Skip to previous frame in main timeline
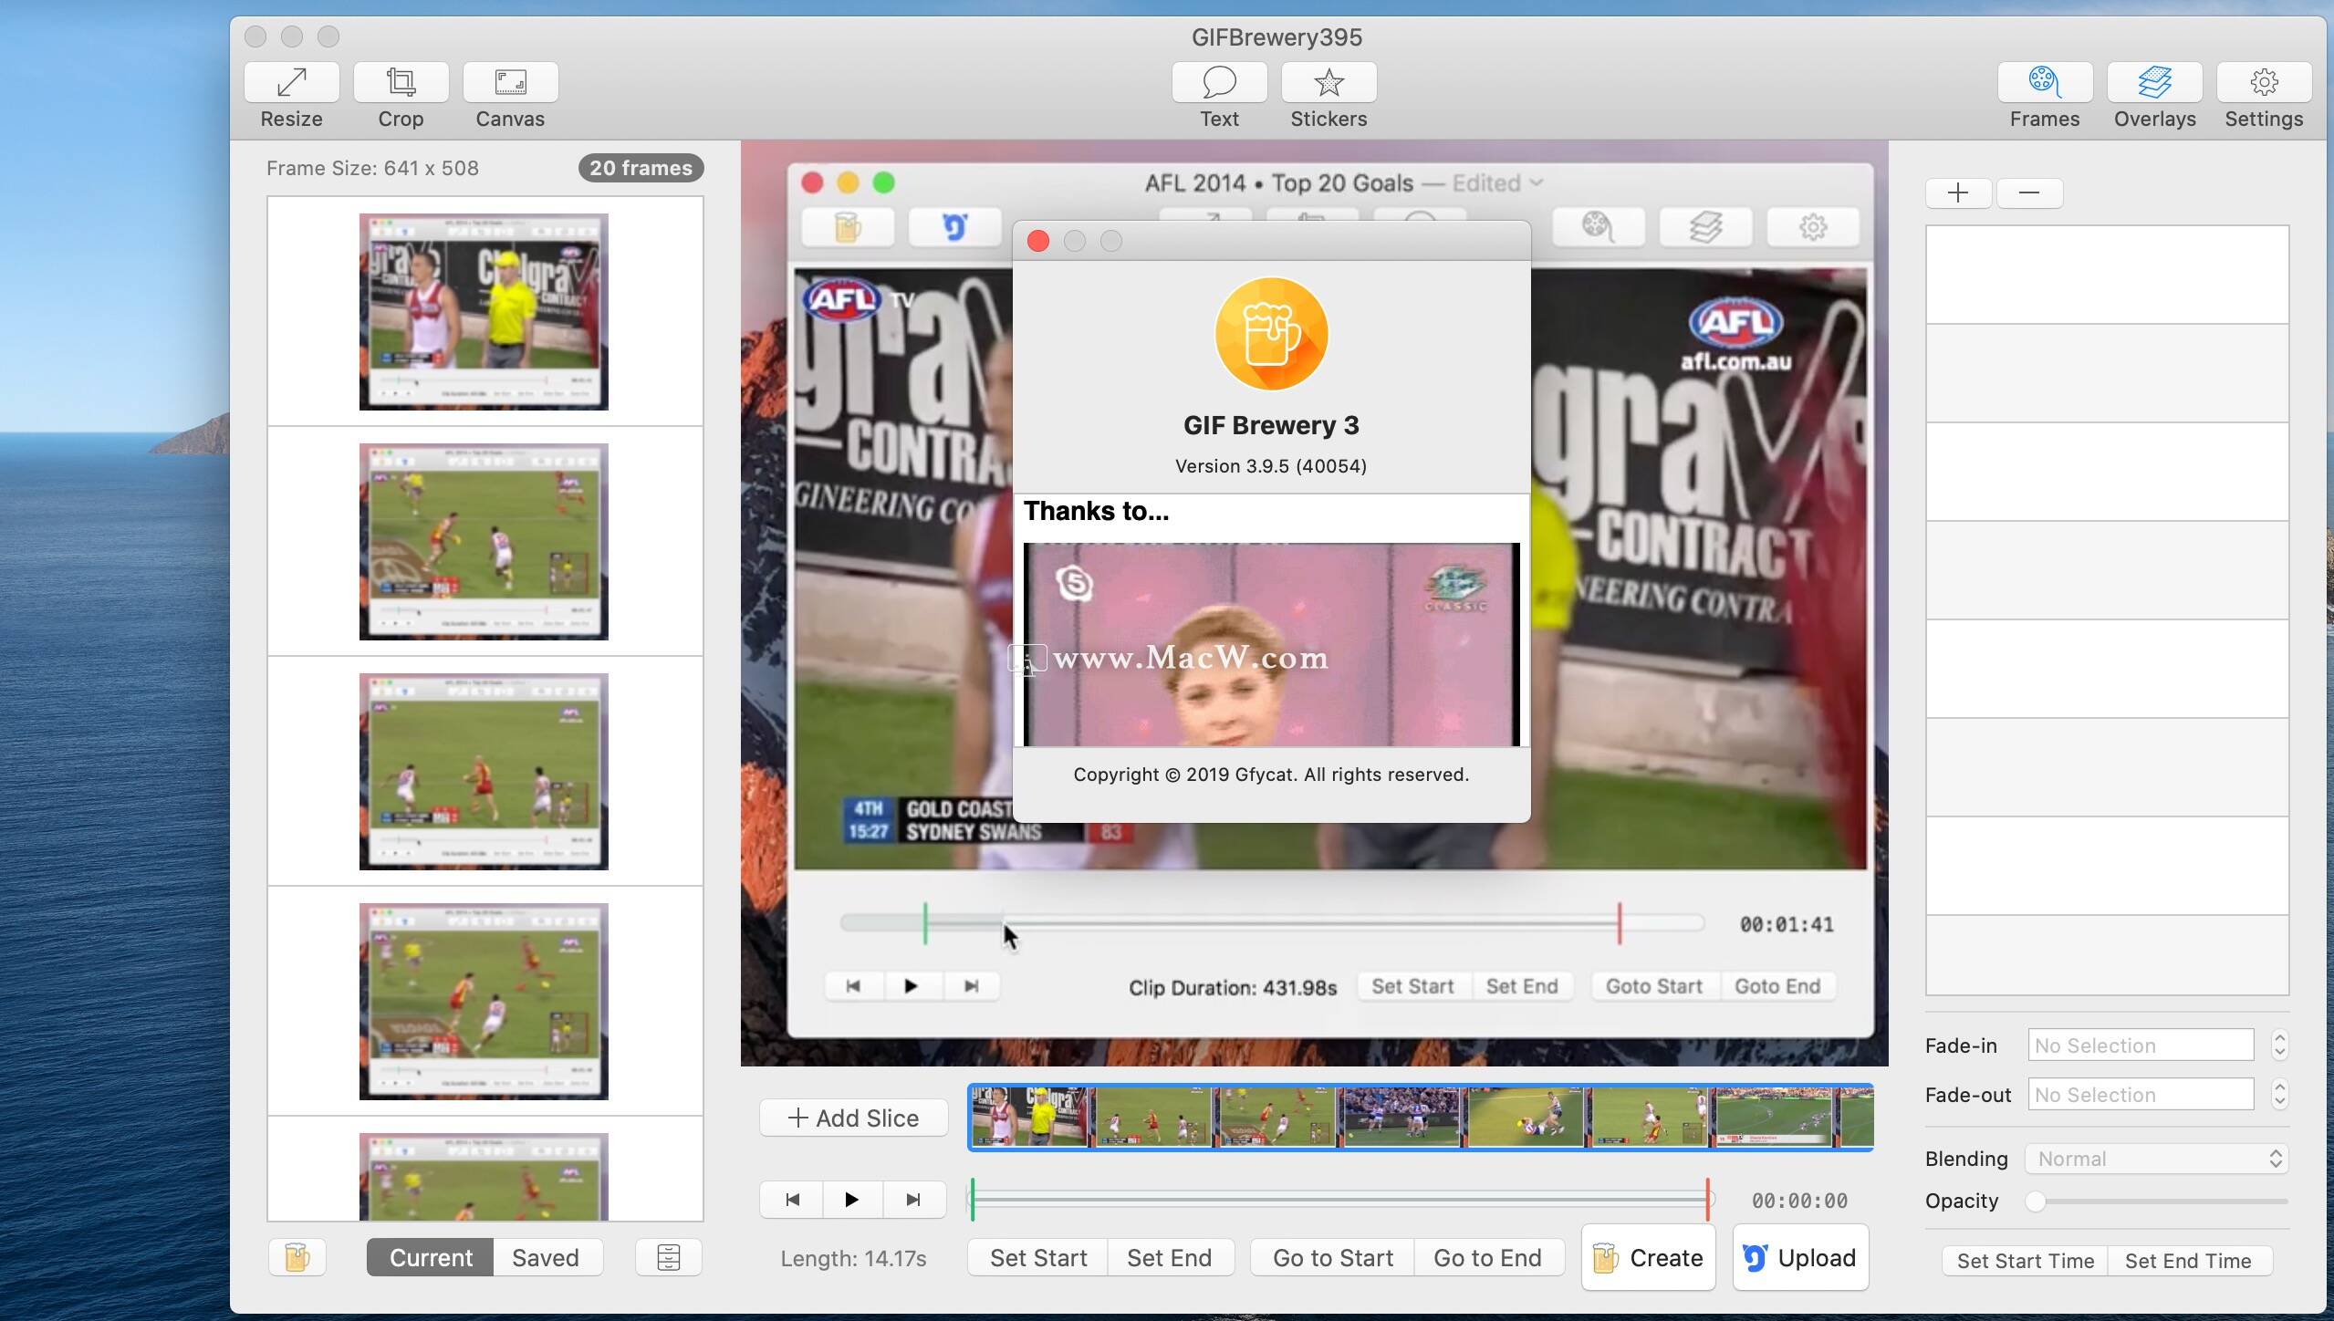This screenshot has height=1321, width=2334. (x=792, y=1200)
